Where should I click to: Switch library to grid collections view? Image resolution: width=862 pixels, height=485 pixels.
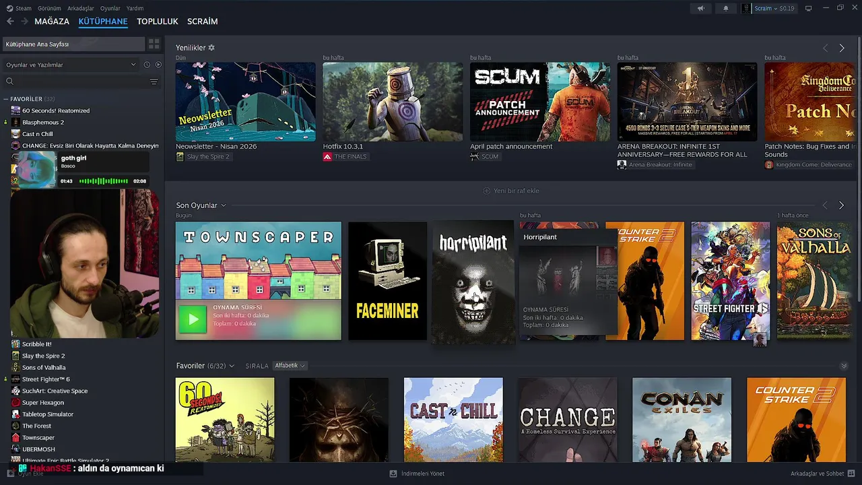pyautogui.click(x=154, y=44)
